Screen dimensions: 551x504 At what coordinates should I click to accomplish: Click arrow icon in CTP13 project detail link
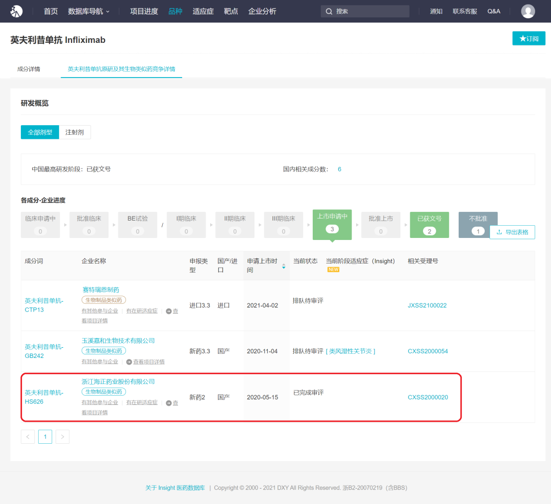click(169, 311)
